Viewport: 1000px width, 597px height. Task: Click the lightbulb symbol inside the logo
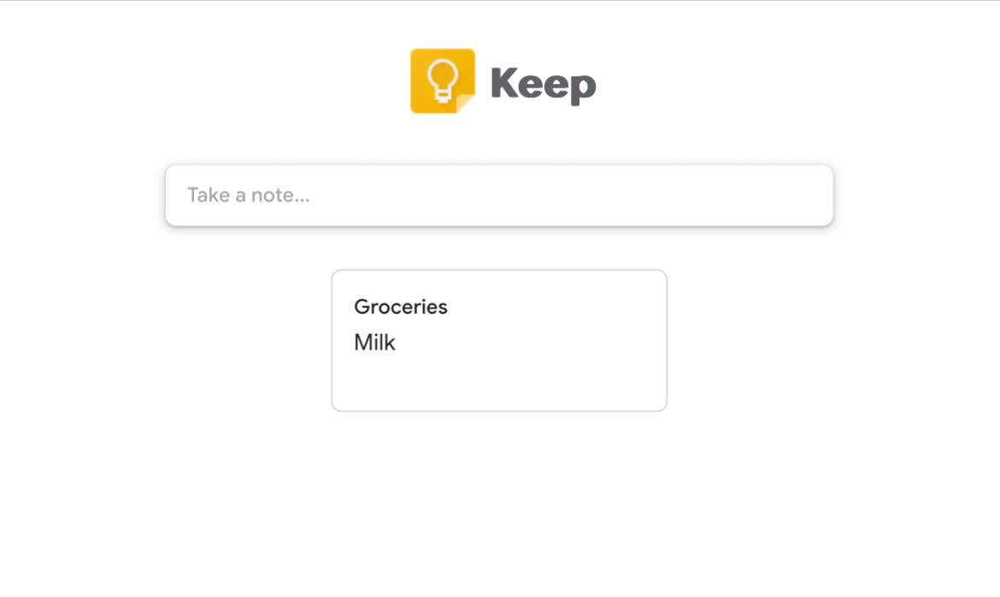coord(443,80)
